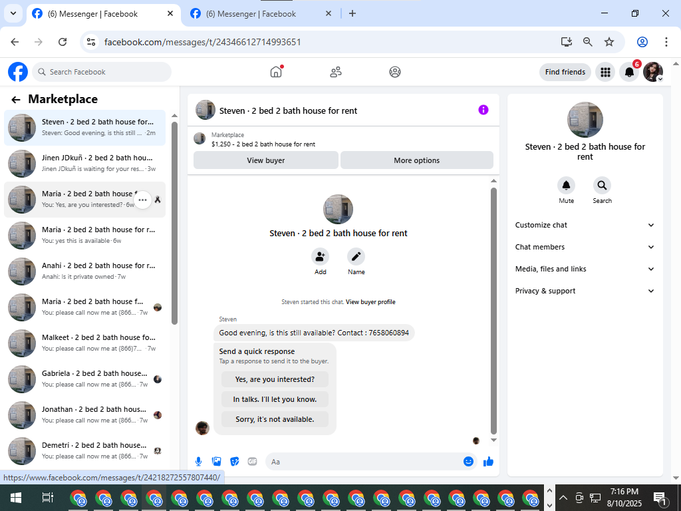Bookmark this page with star icon
Viewport: 681px width, 511px height.
pos(609,42)
